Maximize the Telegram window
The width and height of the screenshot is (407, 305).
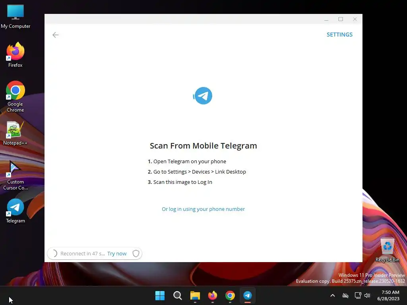click(341, 19)
